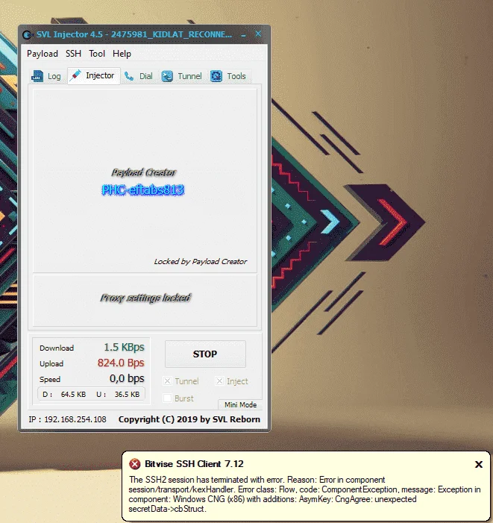Click the SSH2 session error message text
Image resolution: width=493 pixels, height=523 pixels.
pos(304,495)
